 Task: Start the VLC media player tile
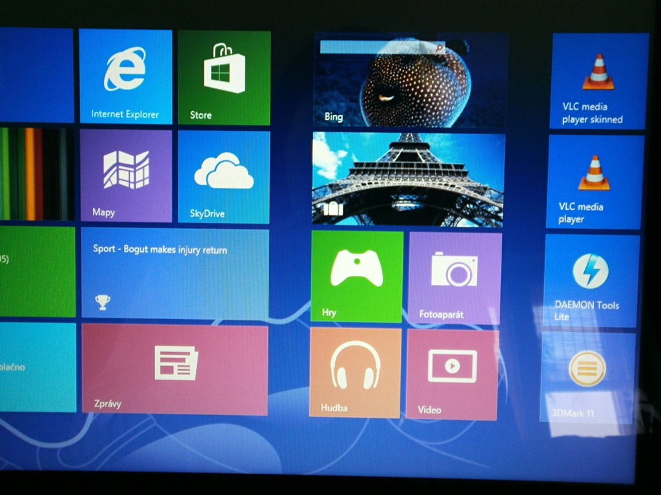coord(595,182)
